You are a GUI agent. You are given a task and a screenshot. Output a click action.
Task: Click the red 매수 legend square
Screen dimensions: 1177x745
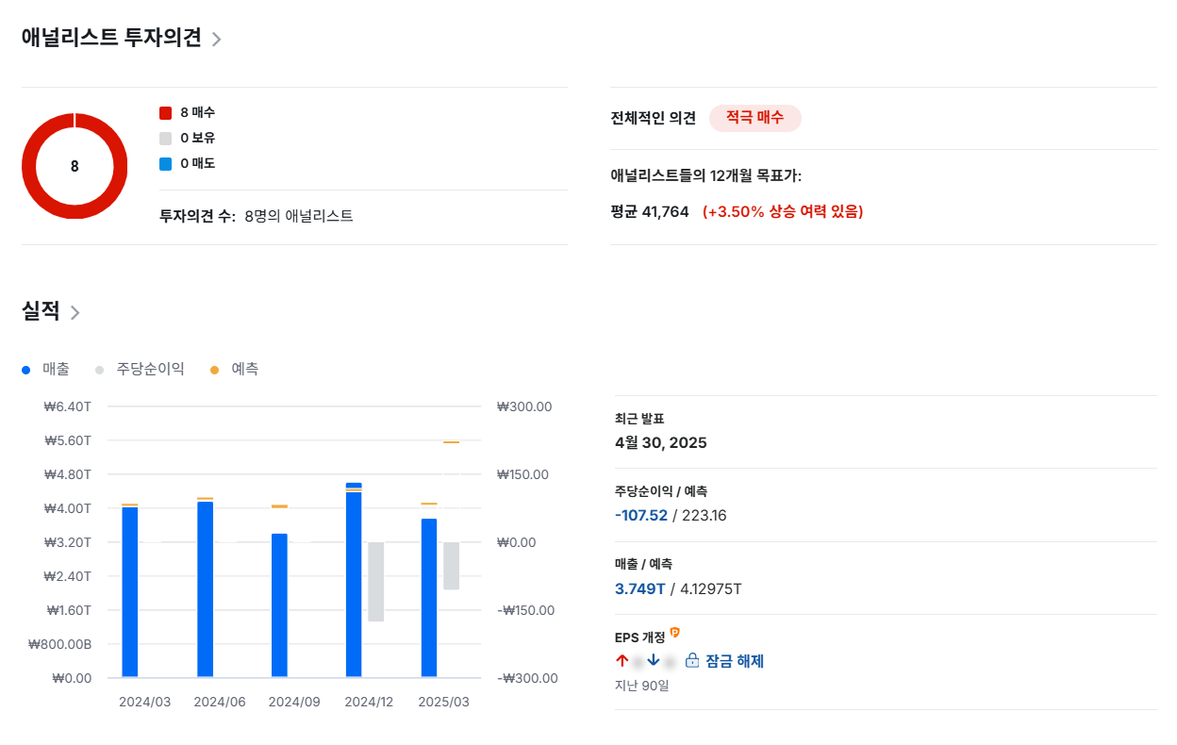tap(166, 112)
